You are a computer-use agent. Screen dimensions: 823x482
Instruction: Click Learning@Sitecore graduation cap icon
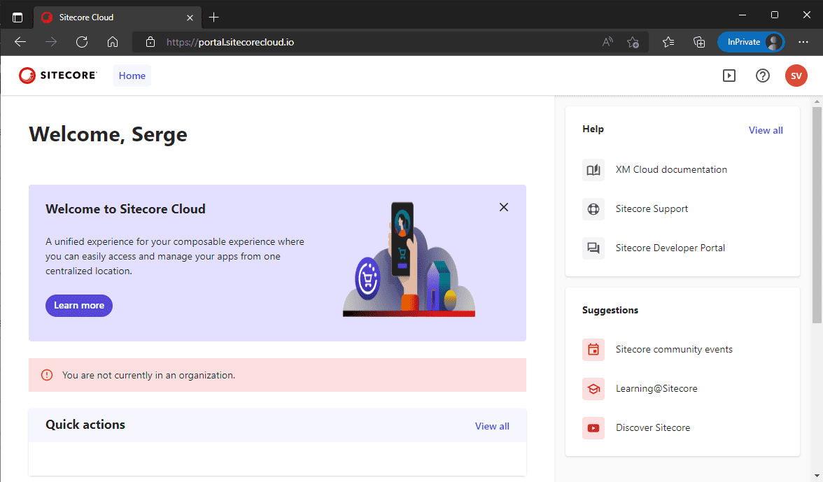(x=593, y=389)
